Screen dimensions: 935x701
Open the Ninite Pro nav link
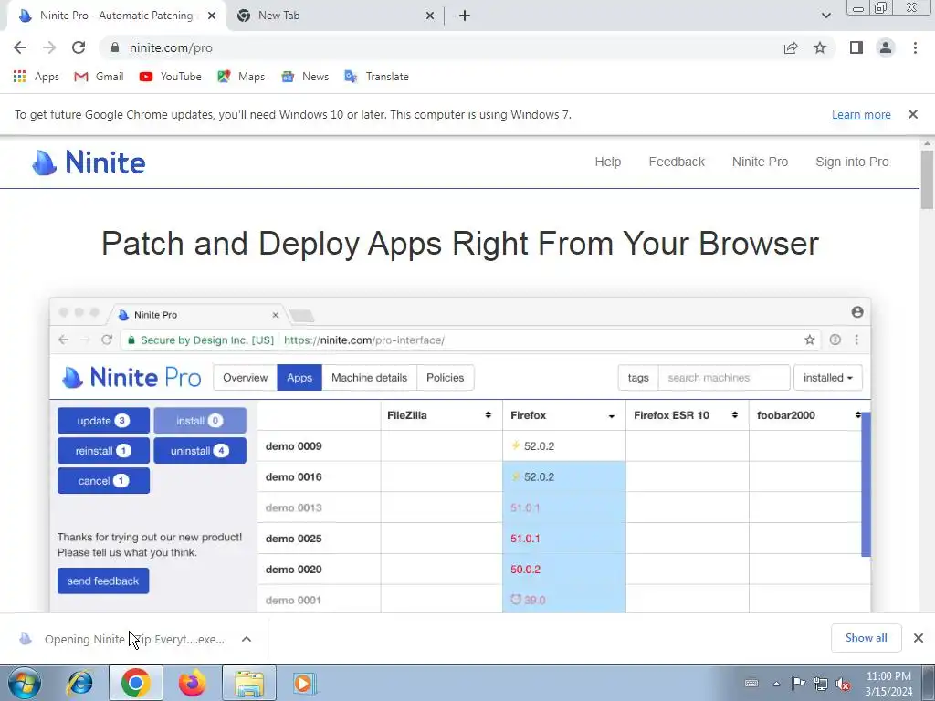760,162
